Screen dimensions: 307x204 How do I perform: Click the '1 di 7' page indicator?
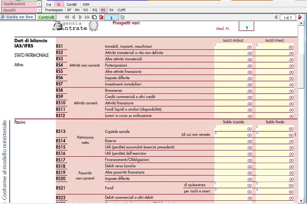tap(288, 17)
